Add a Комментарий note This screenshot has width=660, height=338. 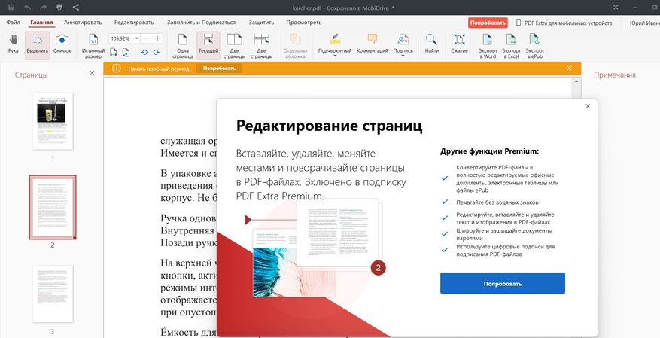pyautogui.click(x=372, y=44)
